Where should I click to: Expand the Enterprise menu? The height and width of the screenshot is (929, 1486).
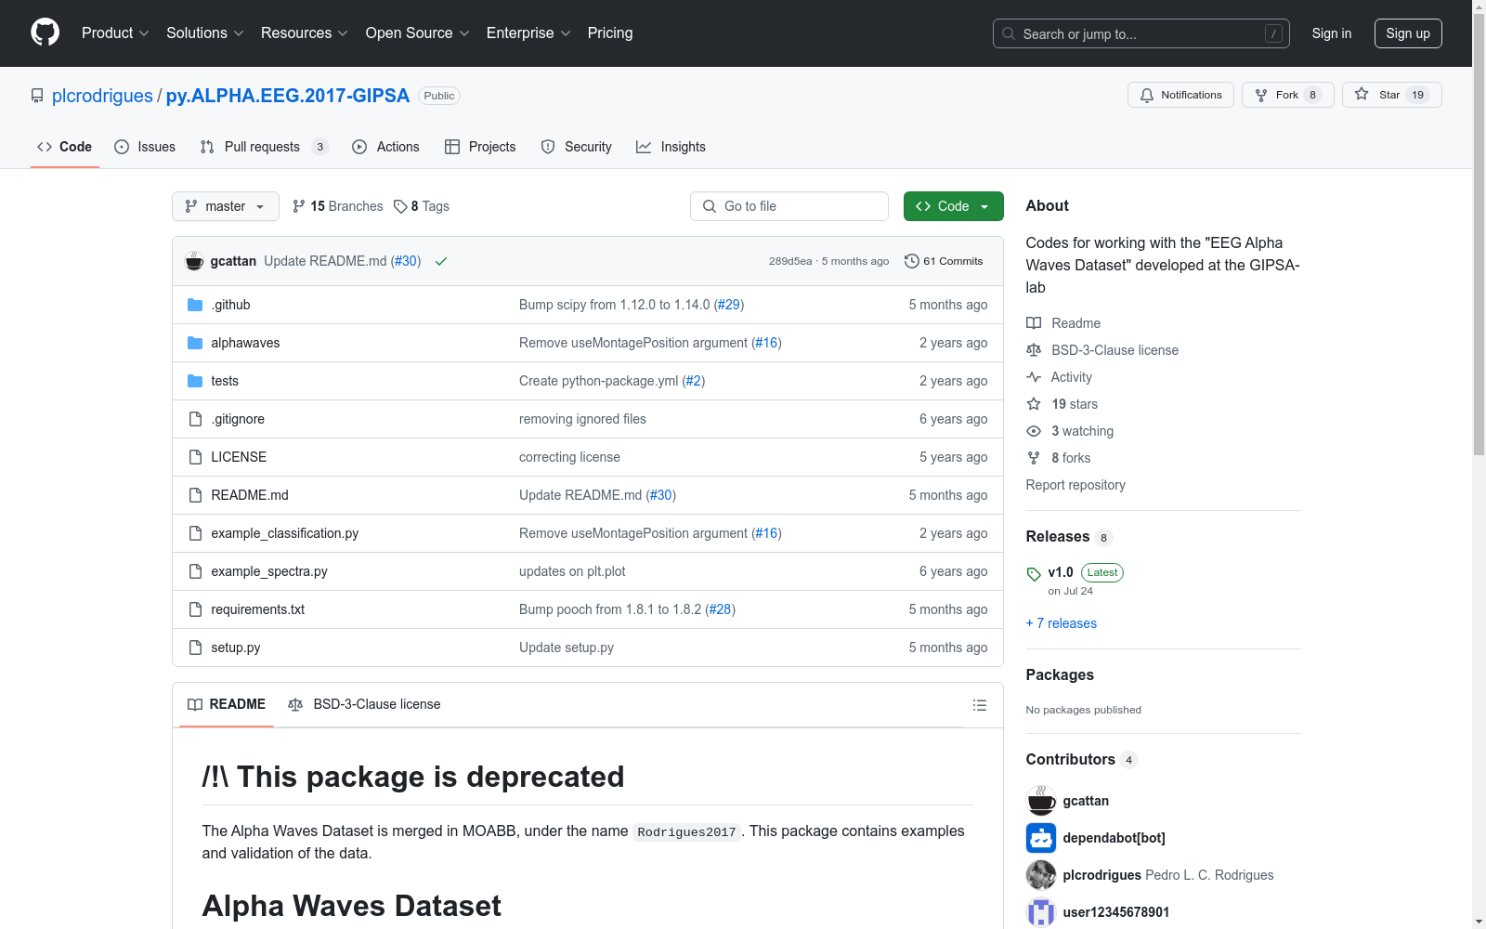(x=528, y=33)
